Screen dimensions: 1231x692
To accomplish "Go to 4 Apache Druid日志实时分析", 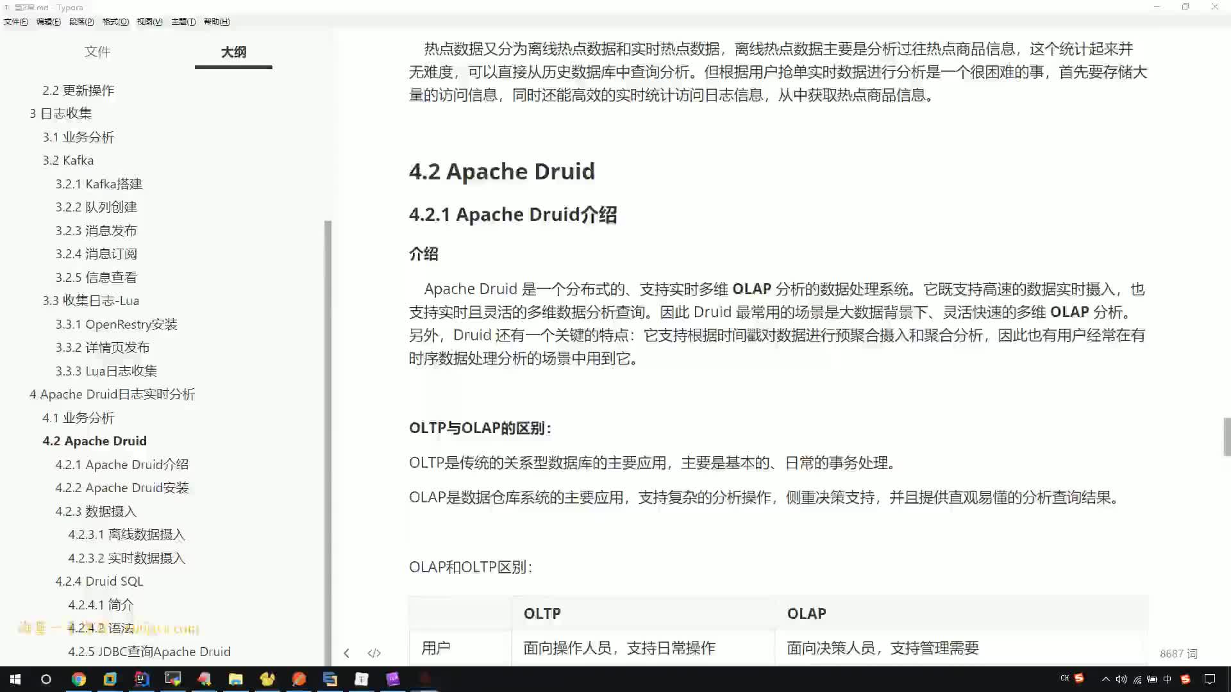I will [112, 394].
